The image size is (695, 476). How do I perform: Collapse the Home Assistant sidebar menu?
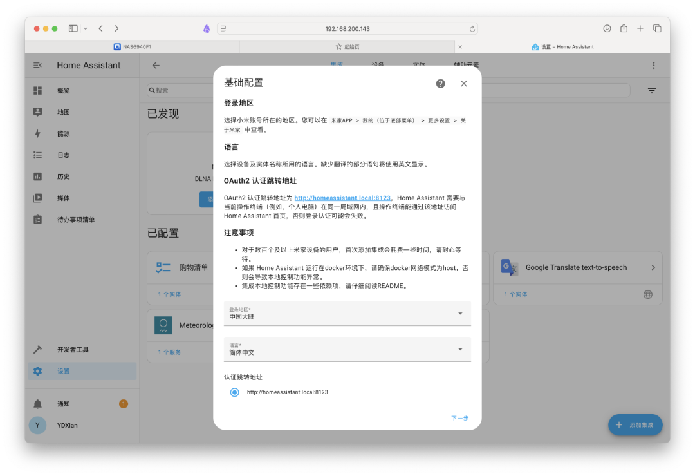click(38, 65)
